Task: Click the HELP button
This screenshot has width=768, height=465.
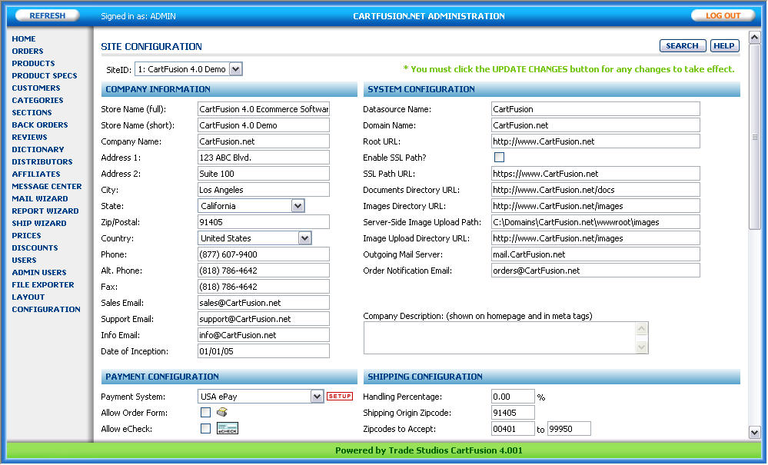Action: tap(724, 45)
